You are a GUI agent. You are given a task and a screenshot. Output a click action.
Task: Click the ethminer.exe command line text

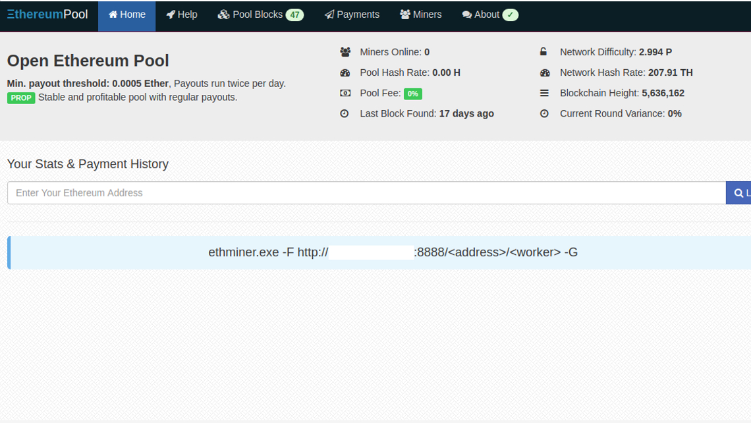[x=393, y=252]
